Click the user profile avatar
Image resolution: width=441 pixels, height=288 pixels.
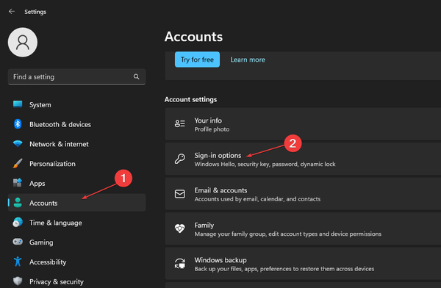23,42
